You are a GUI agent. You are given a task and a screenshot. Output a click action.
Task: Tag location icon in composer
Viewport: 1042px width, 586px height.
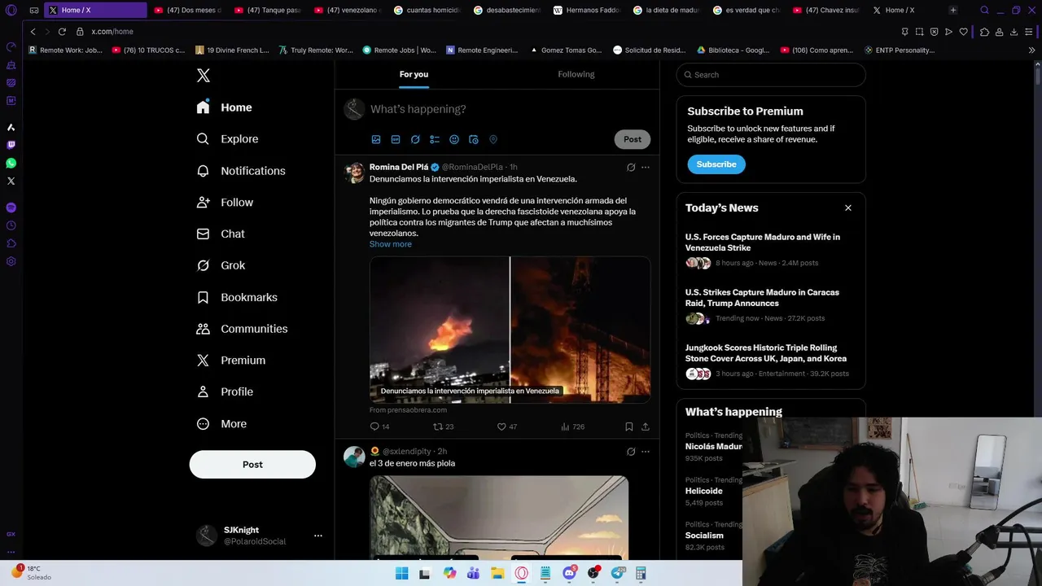click(x=493, y=139)
